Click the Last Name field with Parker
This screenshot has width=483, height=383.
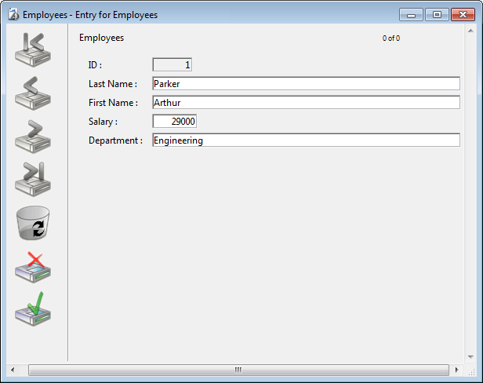click(x=306, y=84)
